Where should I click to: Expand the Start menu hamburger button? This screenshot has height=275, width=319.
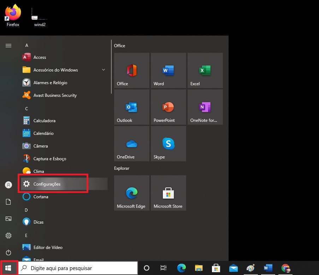click(x=8, y=45)
